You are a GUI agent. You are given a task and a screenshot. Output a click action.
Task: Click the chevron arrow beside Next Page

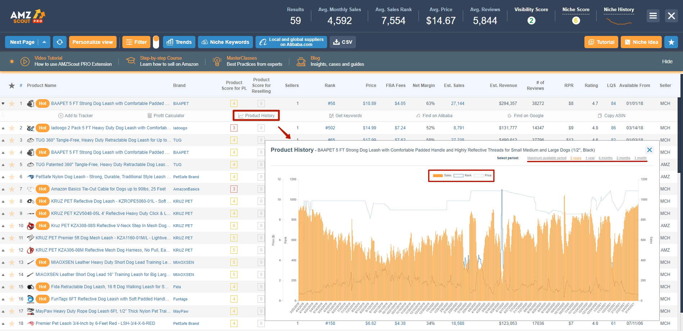[44, 42]
